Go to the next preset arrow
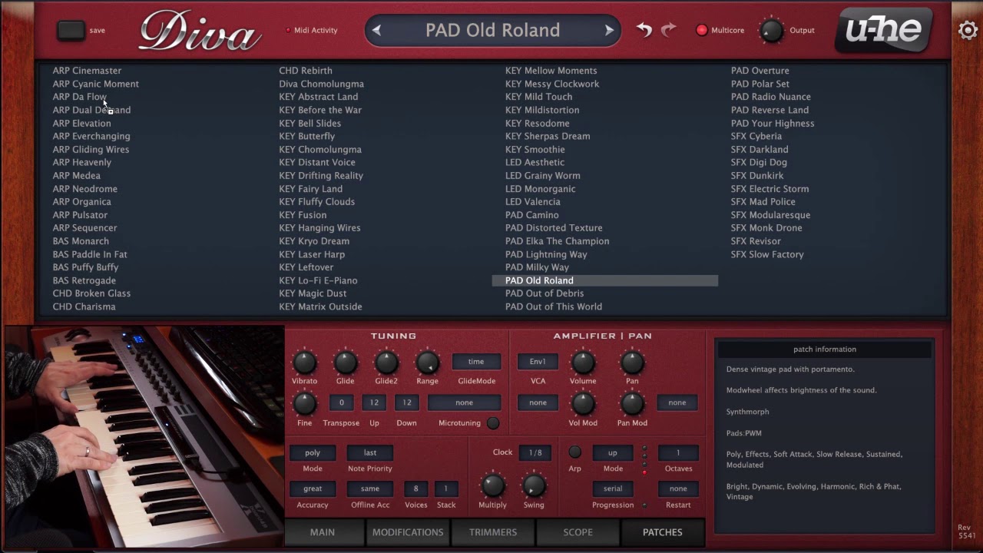This screenshot has width=983, height=553. [x=609, y=31]
